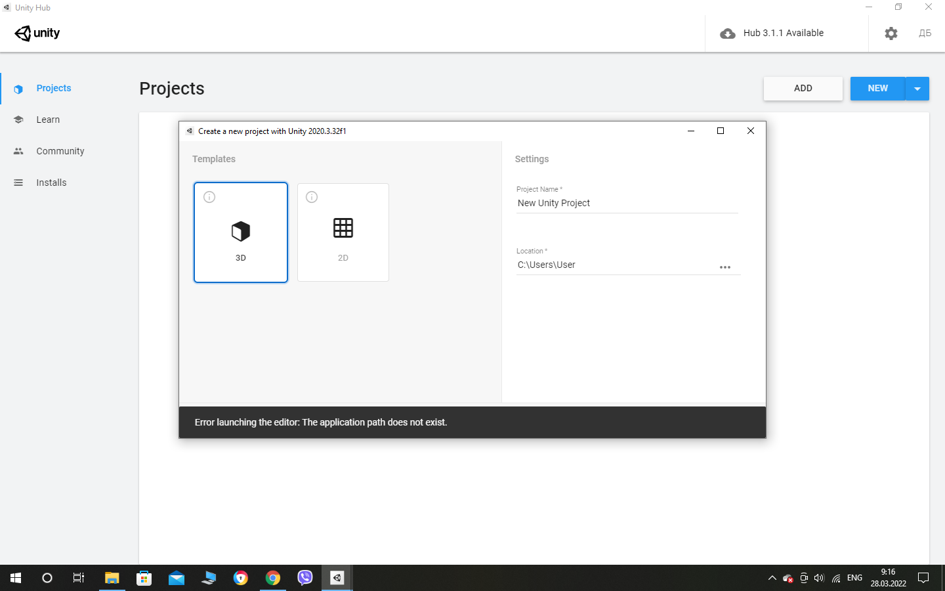The image size is (945, 591).
Task: Open Microsoft Store from taskbar
Action: pos(144,578)
